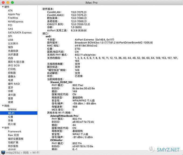Click the yellow minimize window button
Screen dimensions: 183x155
click(x=8, y=2)
